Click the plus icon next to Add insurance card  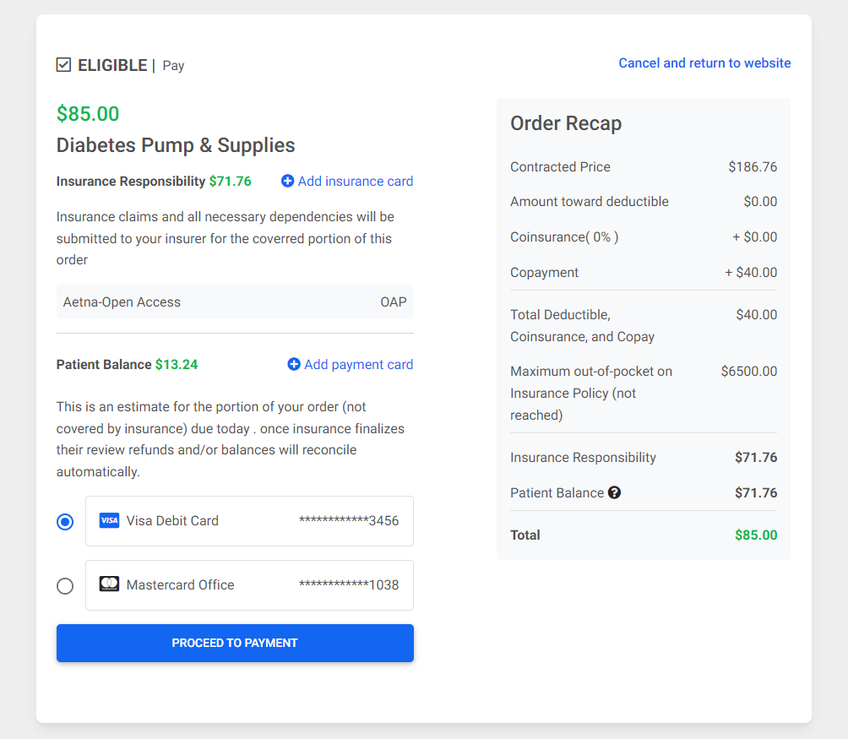[x=287, y=181]
